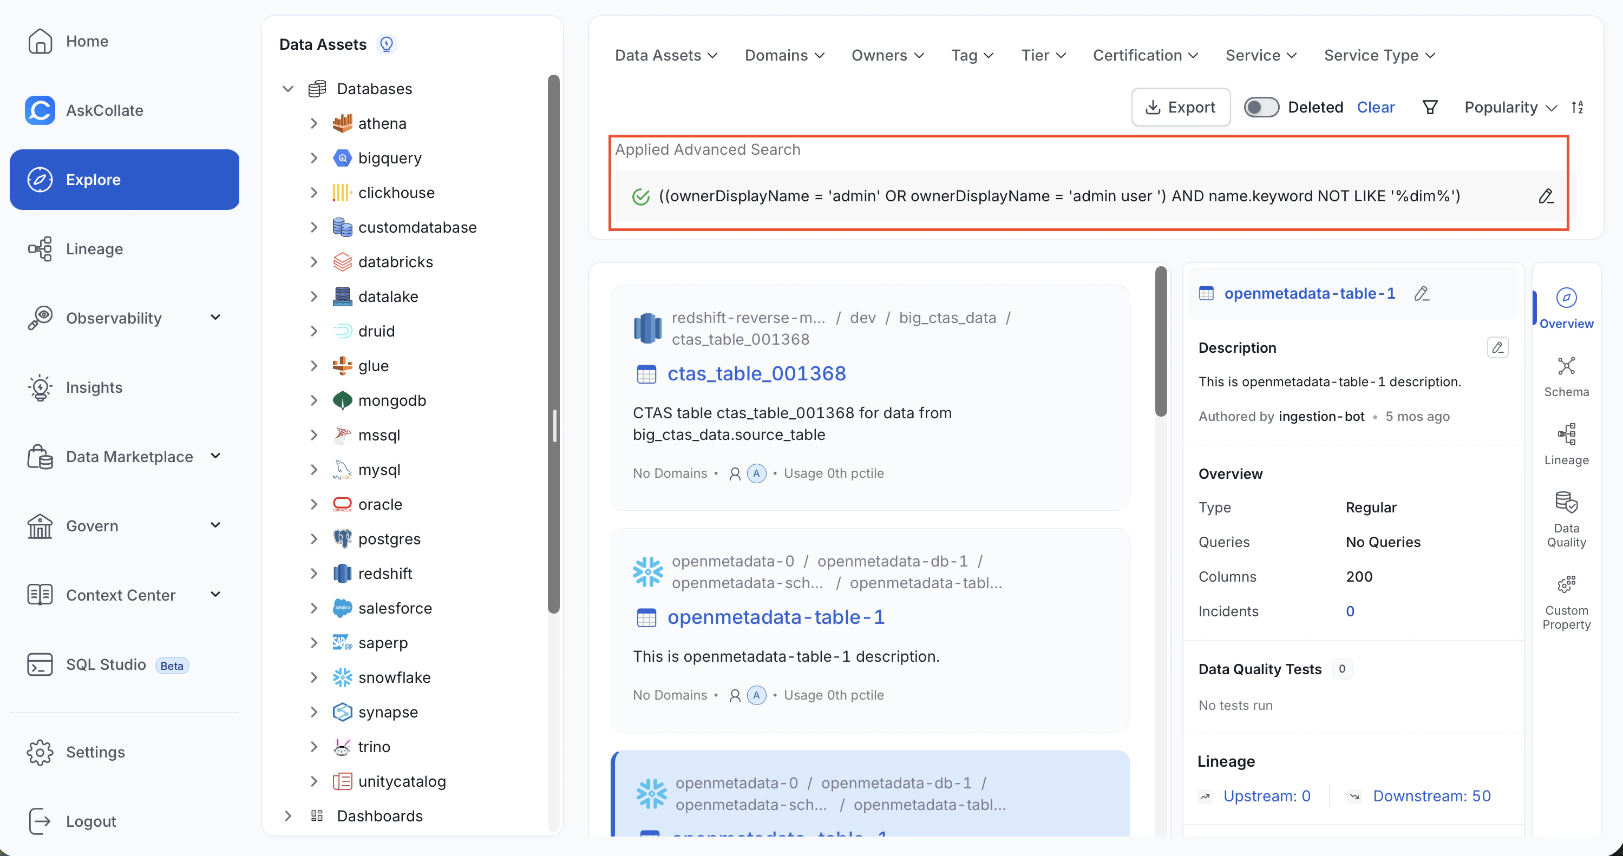Open the Home page icon
Image resolution: width=1623 pixels, height=856 pixels.
tap(40, 41)
